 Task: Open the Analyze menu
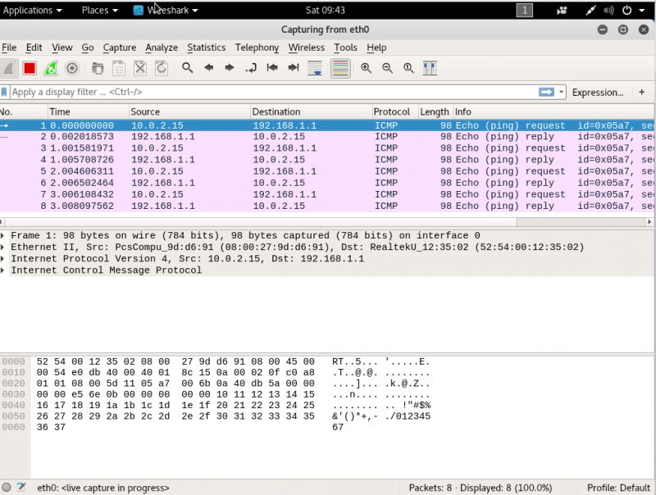[x=162, y=48]
